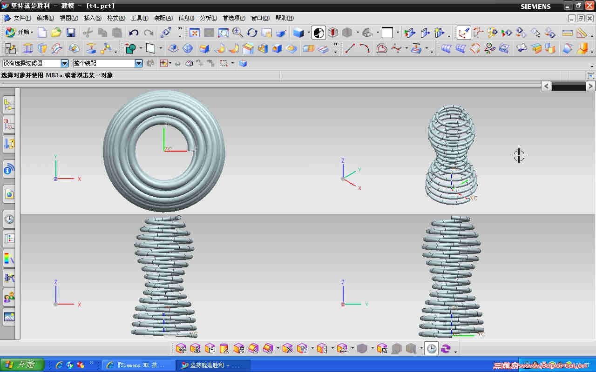Click the purple update arrows icon
Image resolution: width=596 pixels, height=372 pixels.
point(446,349)
